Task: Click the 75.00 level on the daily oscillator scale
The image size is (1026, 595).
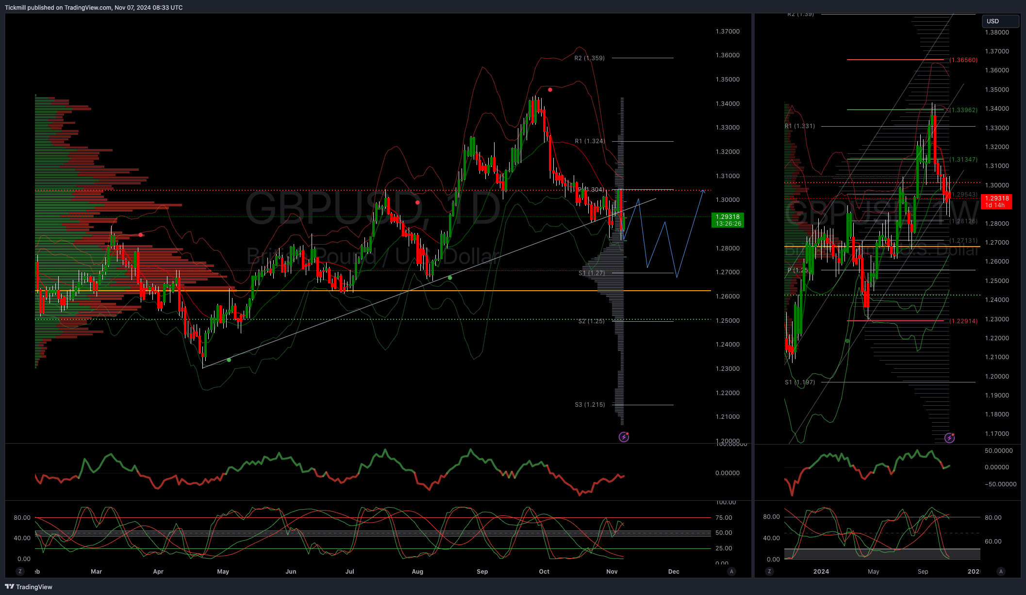Action: [x=724, y=518]
